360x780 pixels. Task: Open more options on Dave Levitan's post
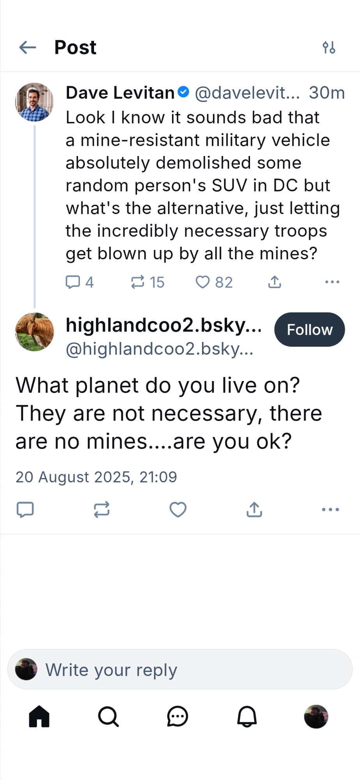click(332, 282)
